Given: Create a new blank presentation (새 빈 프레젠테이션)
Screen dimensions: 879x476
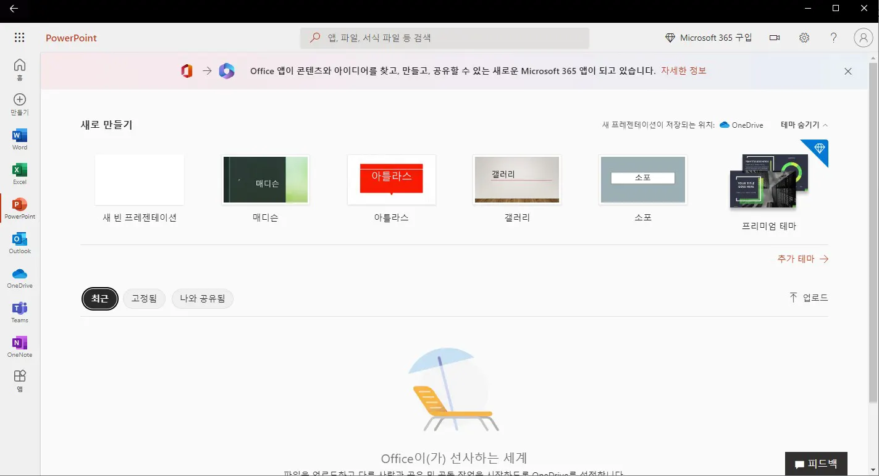Looking at the screenshot, I should (x=140, y=180).
